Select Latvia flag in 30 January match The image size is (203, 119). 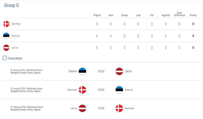119,71
